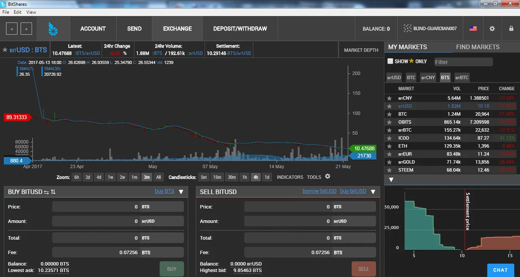Click the BLIND-GUARDIAN007 account identicon

(x=407, y=29)
